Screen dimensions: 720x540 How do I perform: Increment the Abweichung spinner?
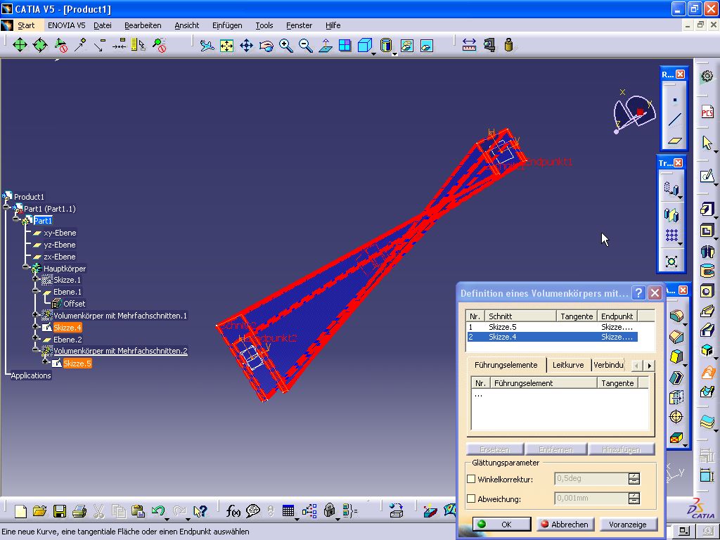click(634, 496)
